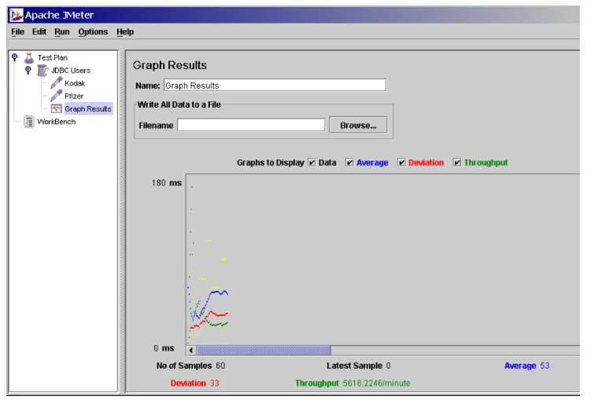Click the WorkBench clipboard icon
594x400 pixels.
pos(29,122)
